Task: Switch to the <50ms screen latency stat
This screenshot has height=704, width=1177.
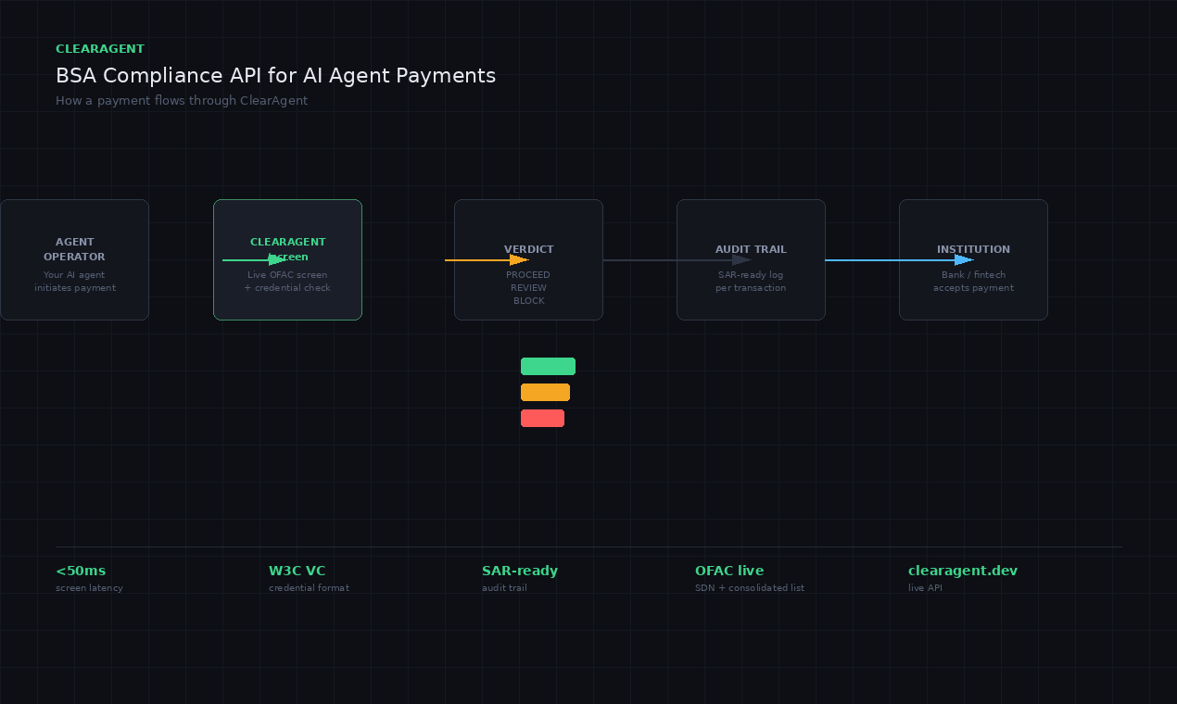Action: pos(81,571)
